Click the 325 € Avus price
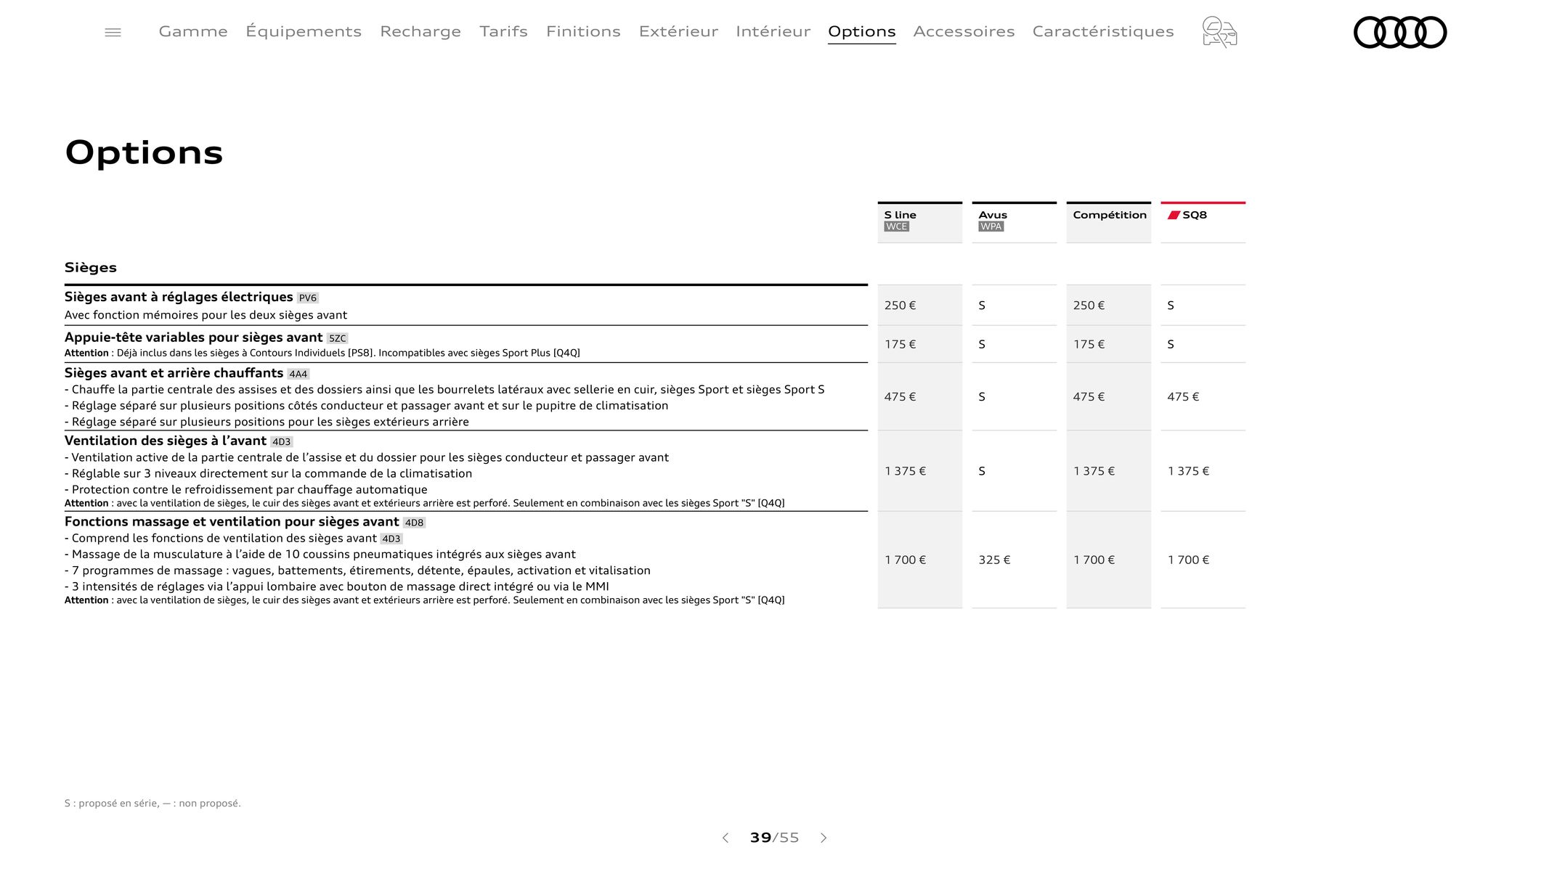 (994, 560)
